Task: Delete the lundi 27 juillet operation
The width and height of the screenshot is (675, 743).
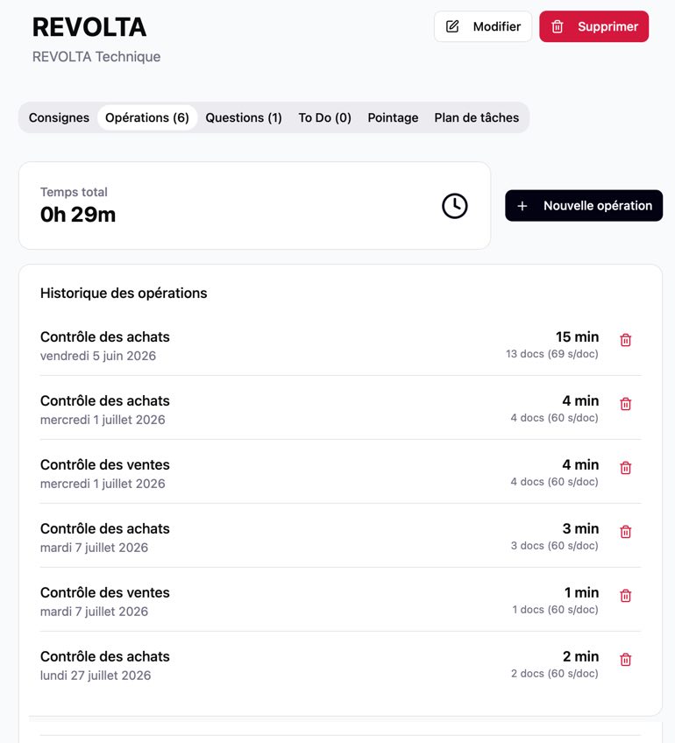Action: (625, 660)
